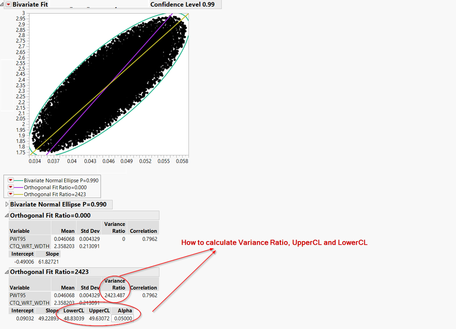Click Correlation 0.7962 in Ratio=2423 table

150,295
